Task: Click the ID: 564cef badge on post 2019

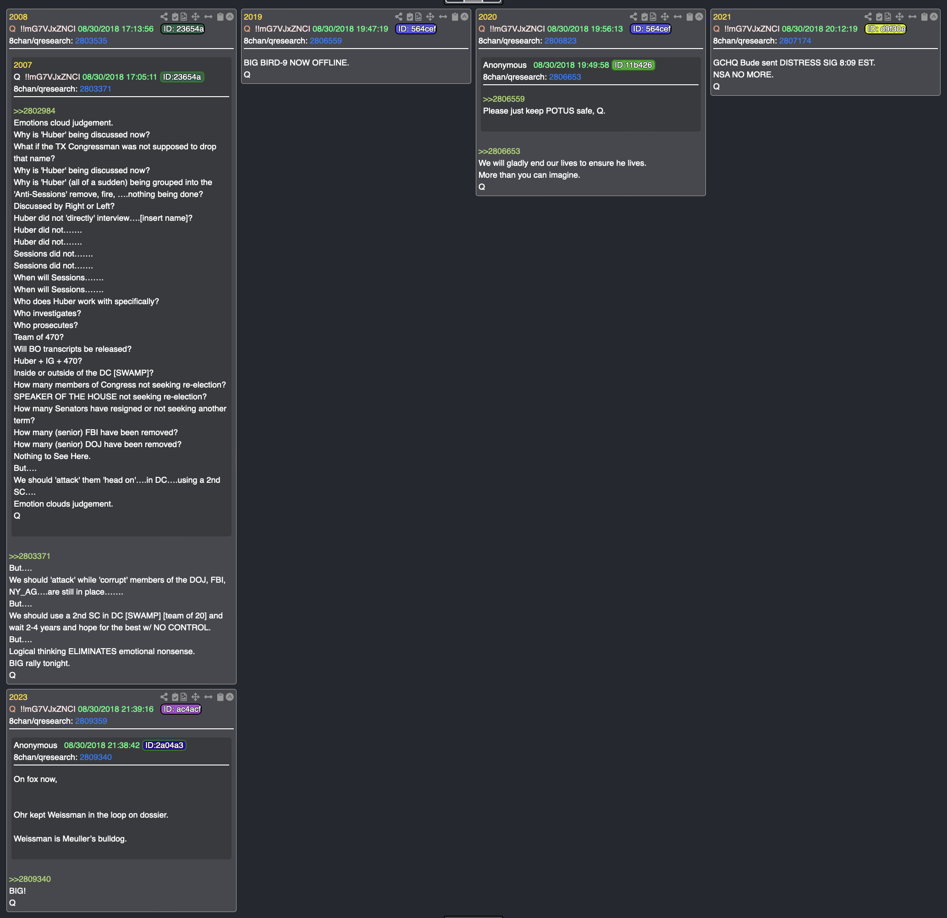Action: [x=416, y=29]
